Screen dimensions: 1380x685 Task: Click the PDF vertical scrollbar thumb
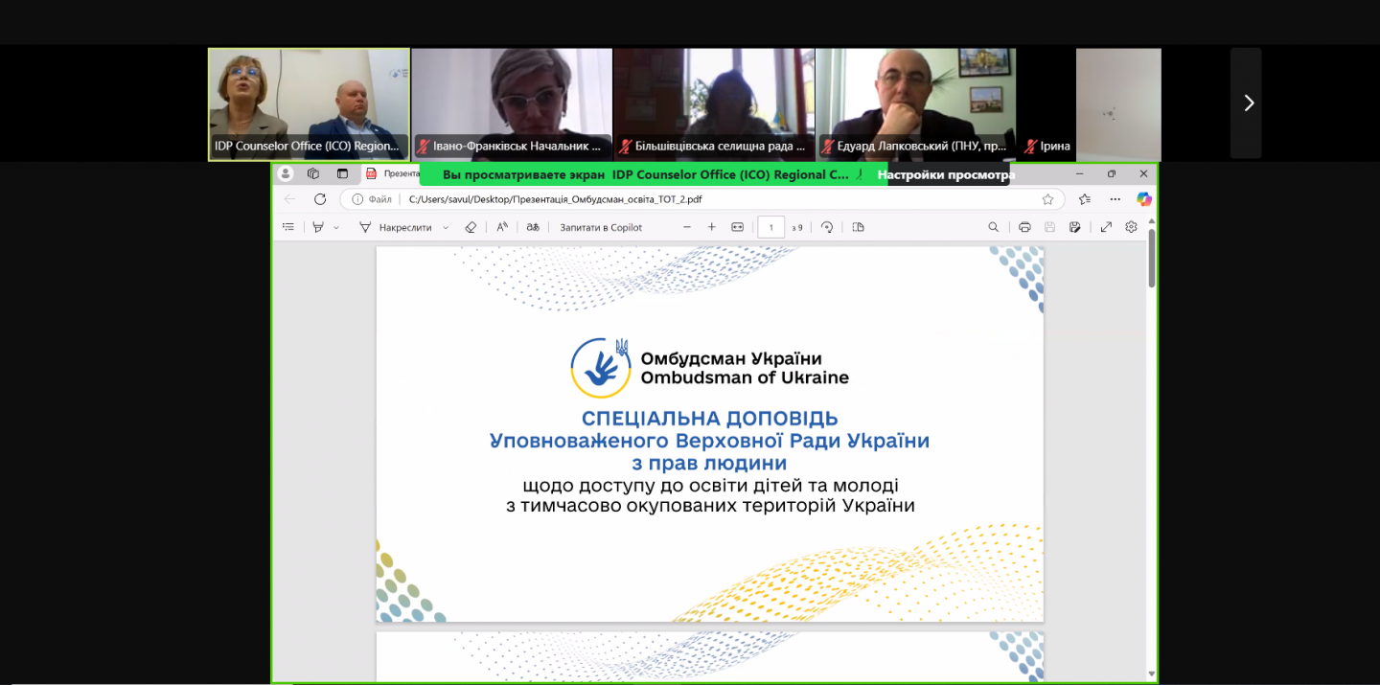click(x=1152, y=257)
